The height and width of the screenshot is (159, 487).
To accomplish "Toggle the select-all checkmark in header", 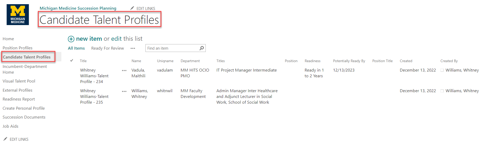I will tap(72, 61).
